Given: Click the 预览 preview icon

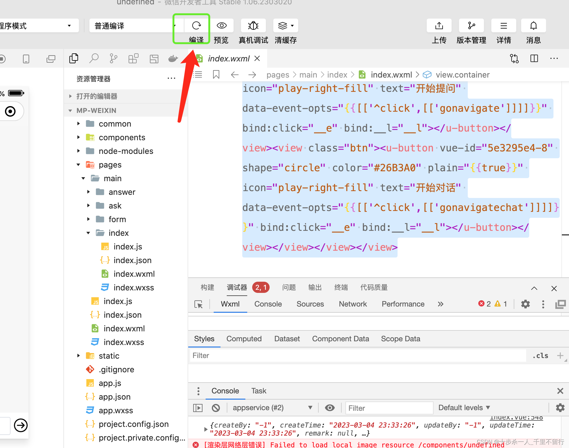Looking at the screenshot, I should pyautogui.click(x=221, y=25).
